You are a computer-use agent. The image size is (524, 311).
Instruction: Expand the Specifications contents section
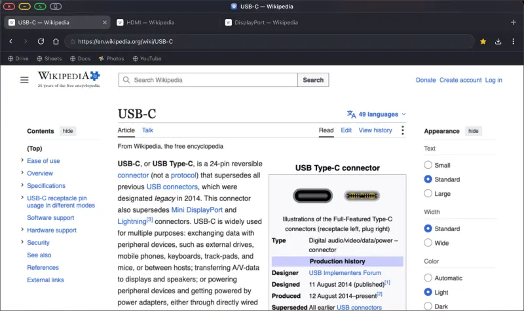[22, 185]
